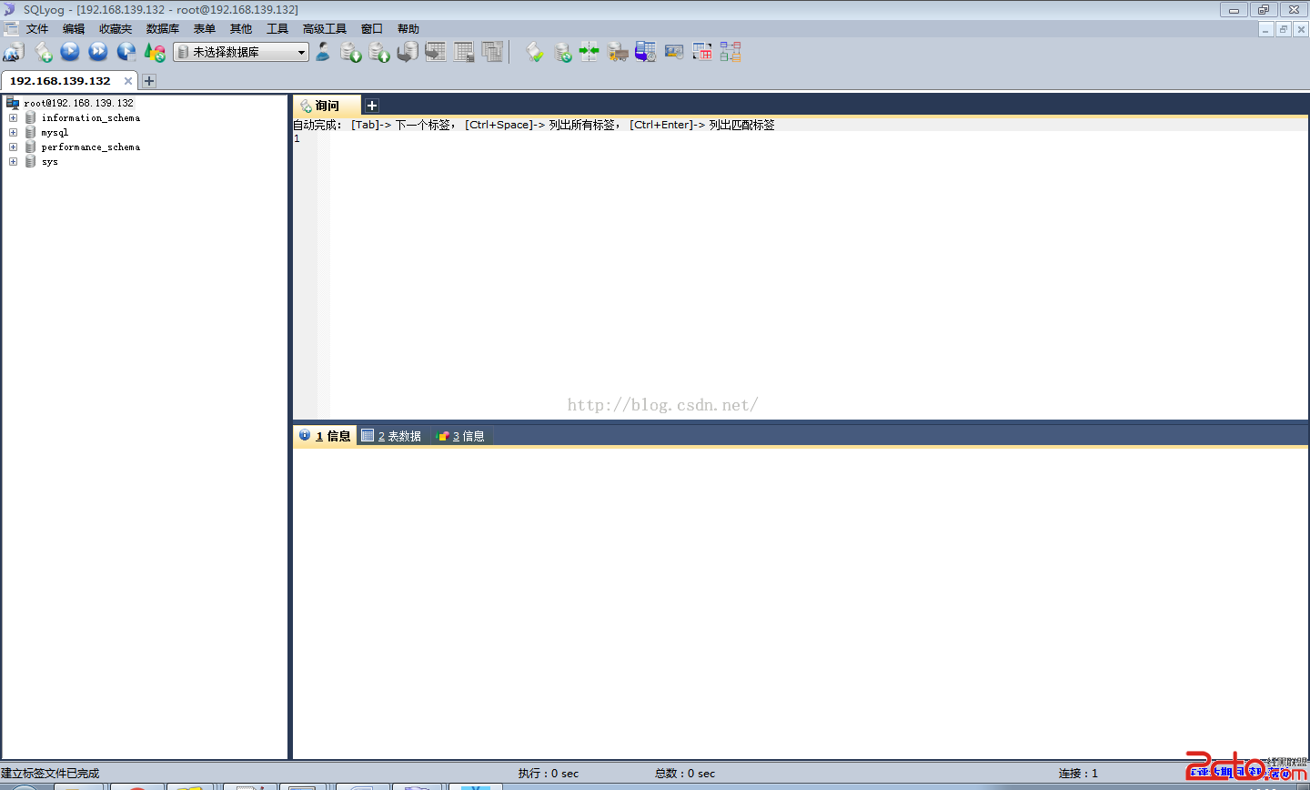Viewport: 1310px width, 790px height.
Task: Add a new query tab with plus
Action: (372, 106)
